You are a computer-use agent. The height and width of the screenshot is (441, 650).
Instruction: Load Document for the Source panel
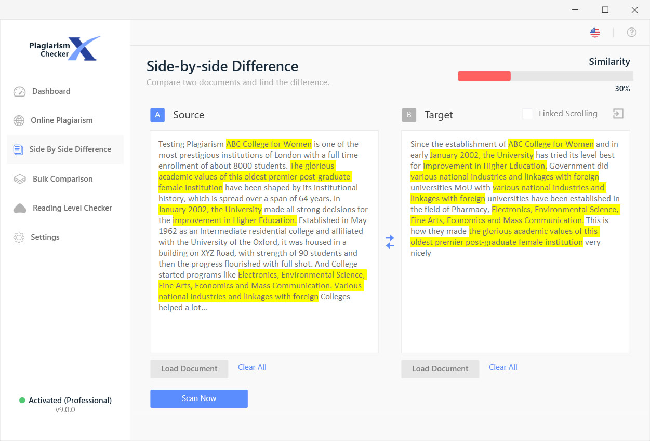coord(189,369)
